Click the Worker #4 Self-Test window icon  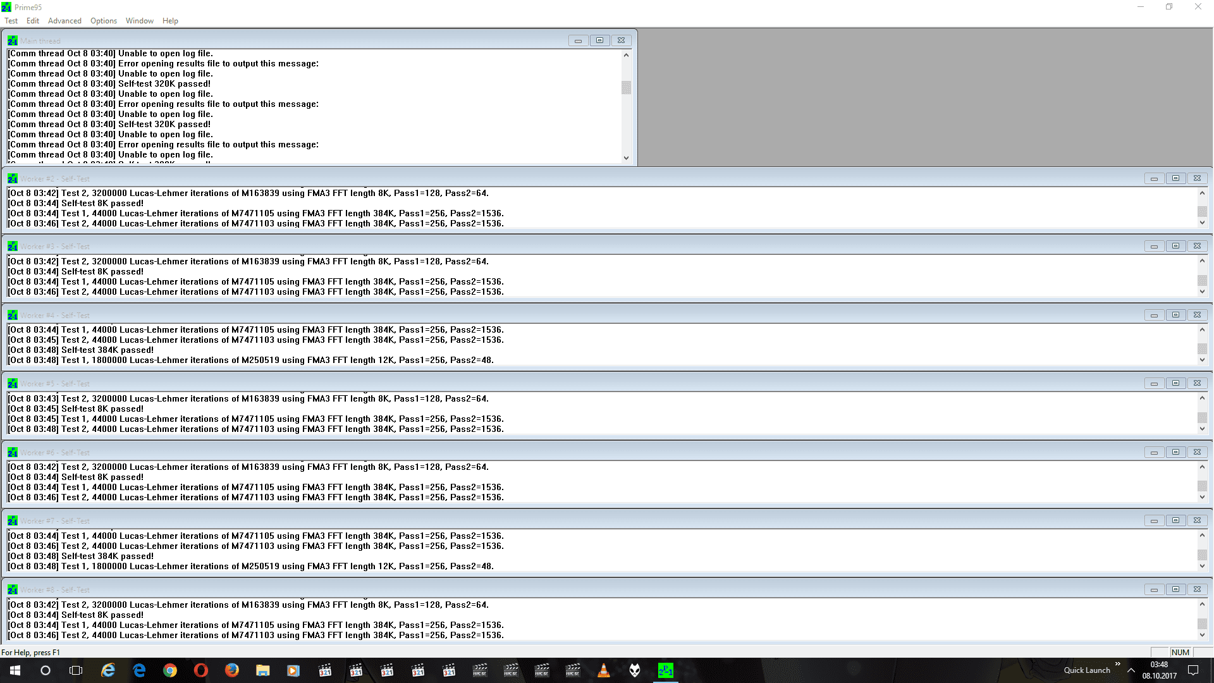tap(12, 315)
